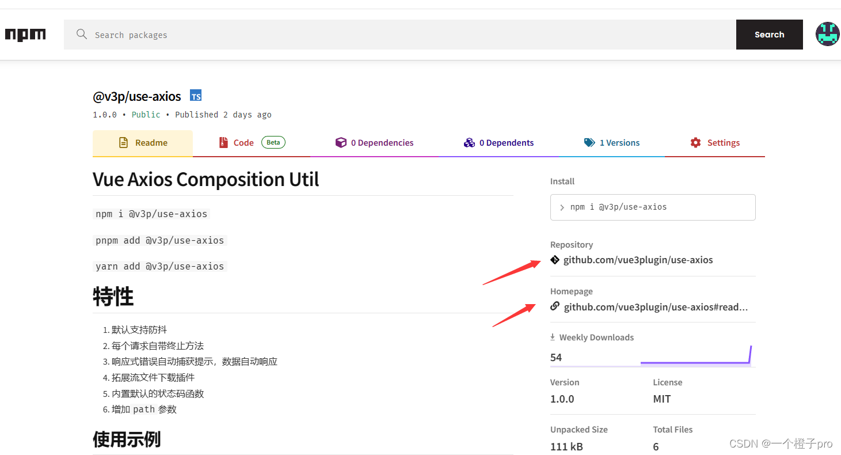Click the Settings gear icon

pyautogui.click(x=696, y=143)
